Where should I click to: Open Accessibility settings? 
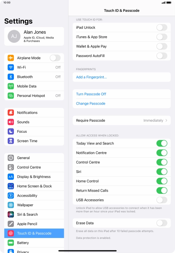pyautogui.click(x=34, y=196)
